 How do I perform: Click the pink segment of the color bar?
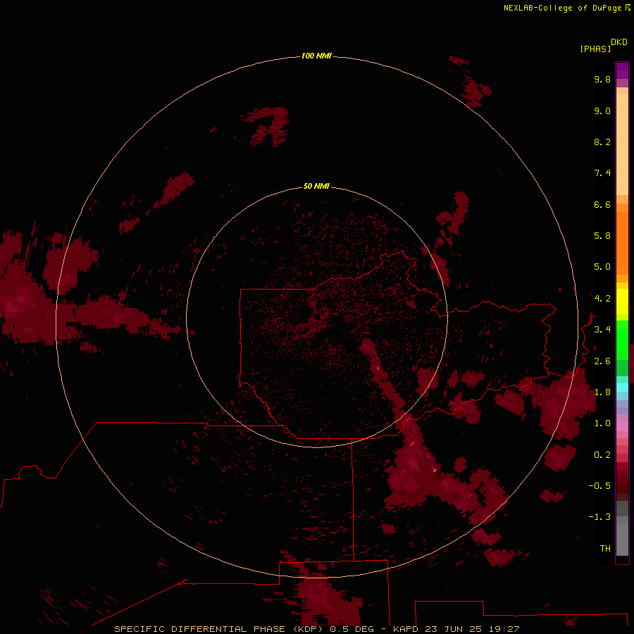622,427
